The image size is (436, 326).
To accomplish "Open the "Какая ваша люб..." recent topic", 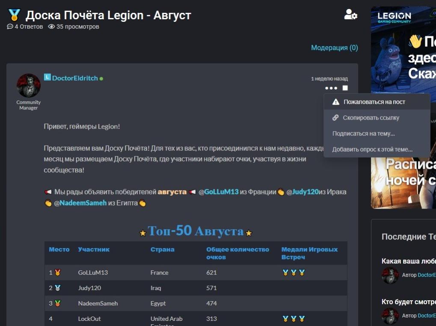I will pos(408,261).
